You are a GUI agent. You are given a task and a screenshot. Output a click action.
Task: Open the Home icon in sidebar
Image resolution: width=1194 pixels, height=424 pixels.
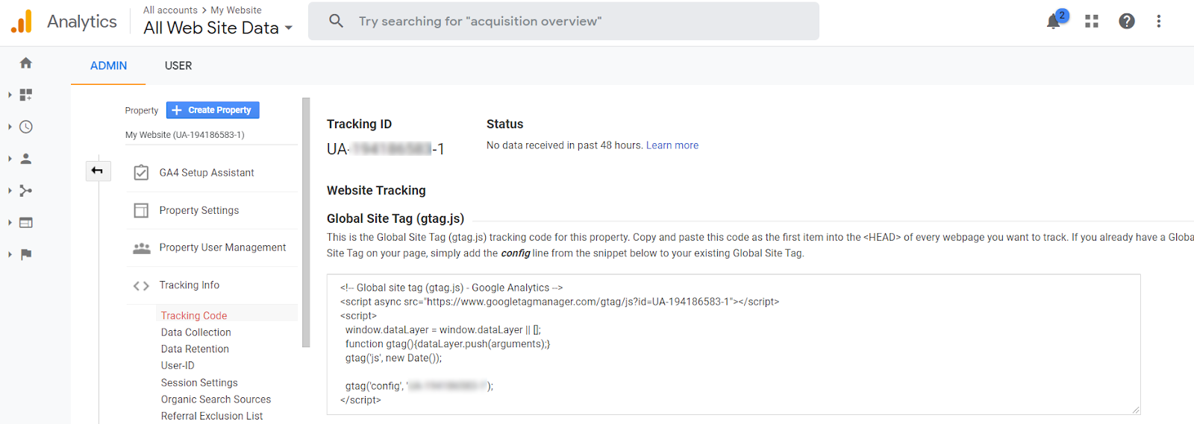(26, 63)
